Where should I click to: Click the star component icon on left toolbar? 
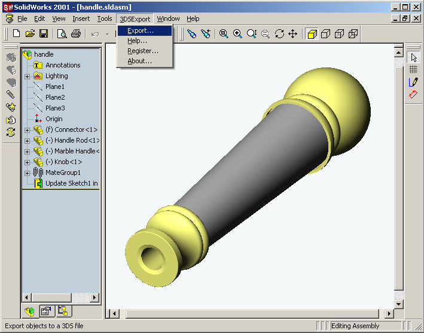[x=11, y=107]
